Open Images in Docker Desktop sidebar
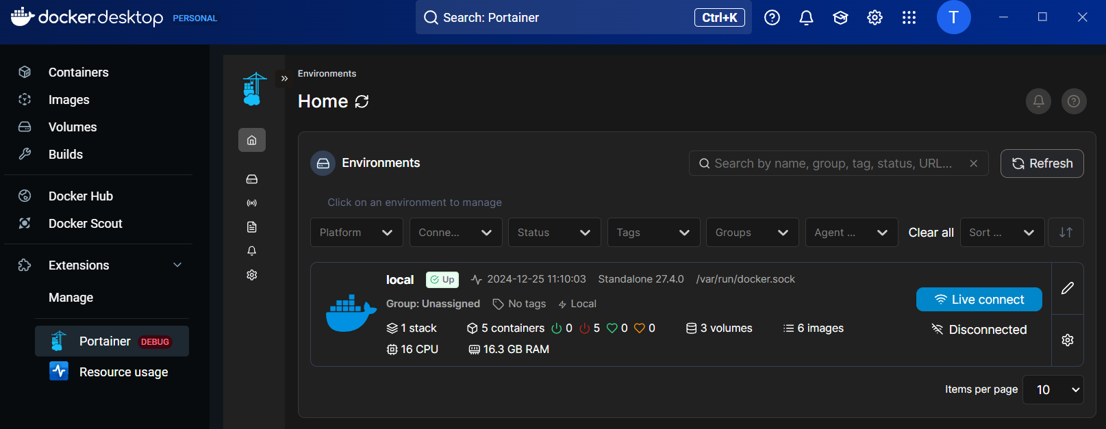This screenshot has height=429, width=1106. click(x=68, y=100)
